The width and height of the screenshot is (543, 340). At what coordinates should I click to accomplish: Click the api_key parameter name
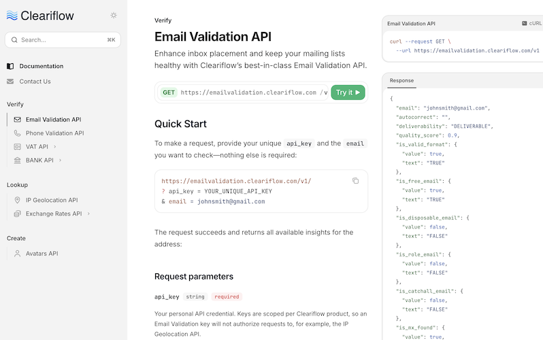(x=167, y=296)
